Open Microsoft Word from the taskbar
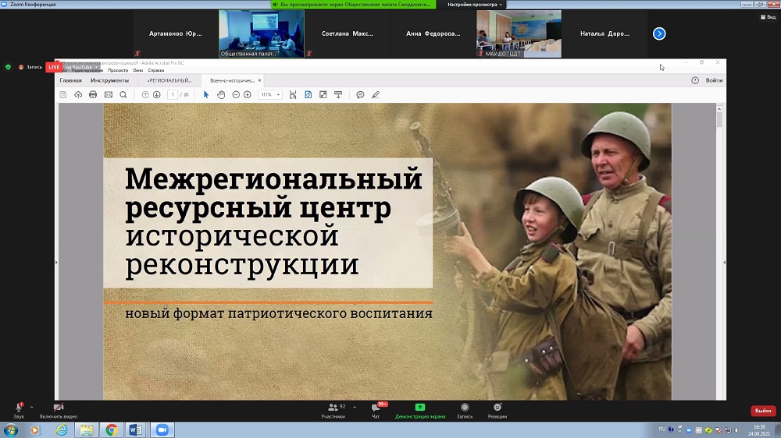The height and width of the screenshot is (438, 781). tap(135, 429)
